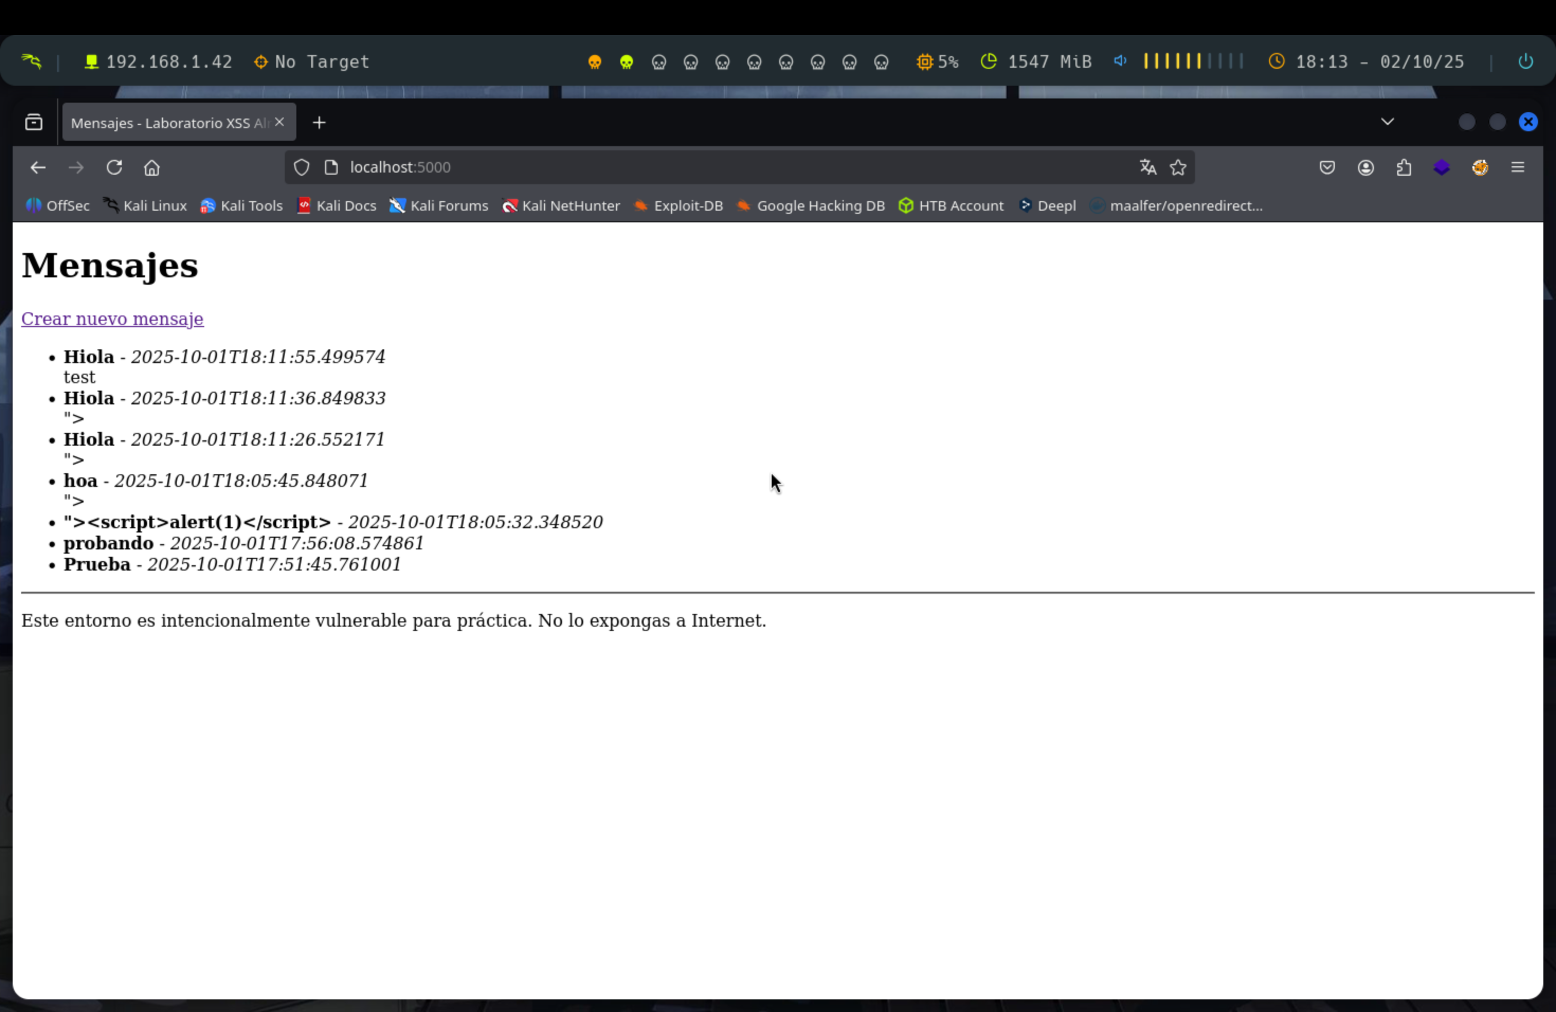This screenshot has width=1556, height=1012.
Task: Click the translate page icon
Action: coord(1148,167)
